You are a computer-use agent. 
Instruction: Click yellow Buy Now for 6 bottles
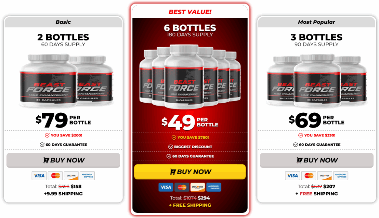190,172
